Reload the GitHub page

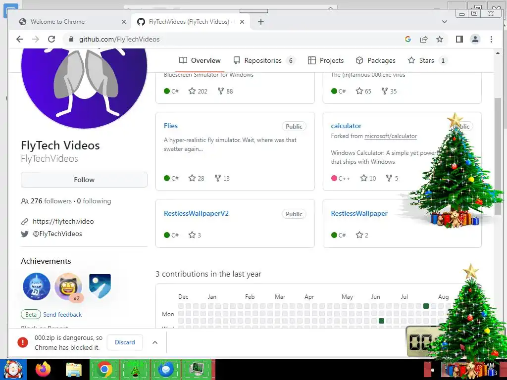[x=51, y=39]
